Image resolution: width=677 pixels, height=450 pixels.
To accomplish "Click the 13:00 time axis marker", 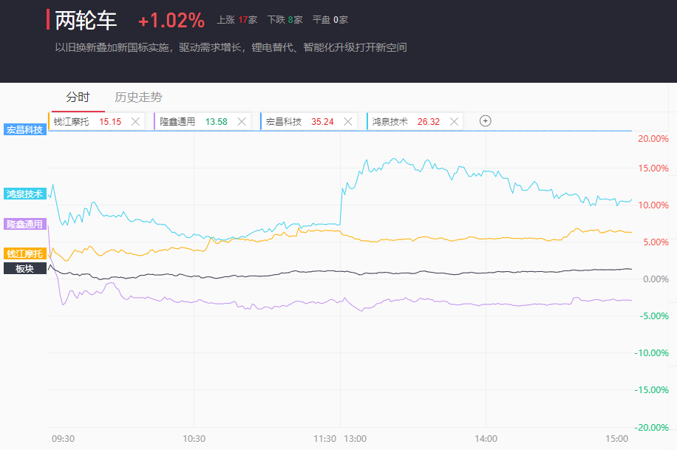I will pos(355,439).
